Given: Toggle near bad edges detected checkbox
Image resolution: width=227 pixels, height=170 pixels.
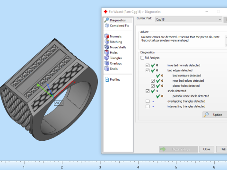Looking at the screenshot, I should [x=153, y=81].
